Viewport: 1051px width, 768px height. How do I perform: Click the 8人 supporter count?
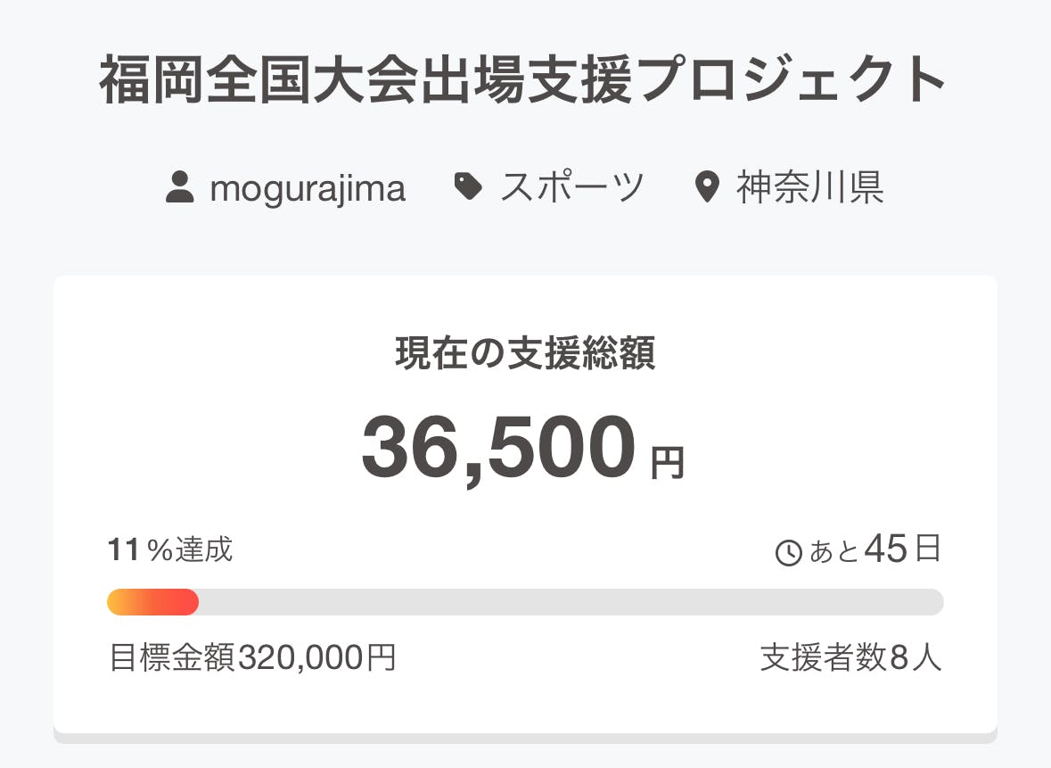pos(916,658)
